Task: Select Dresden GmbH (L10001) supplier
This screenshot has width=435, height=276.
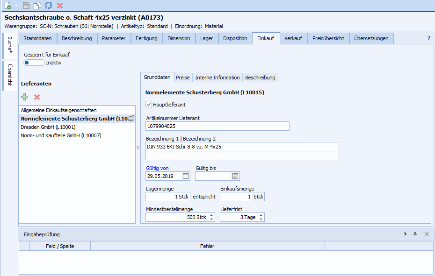Action: [x=48, y=127]
